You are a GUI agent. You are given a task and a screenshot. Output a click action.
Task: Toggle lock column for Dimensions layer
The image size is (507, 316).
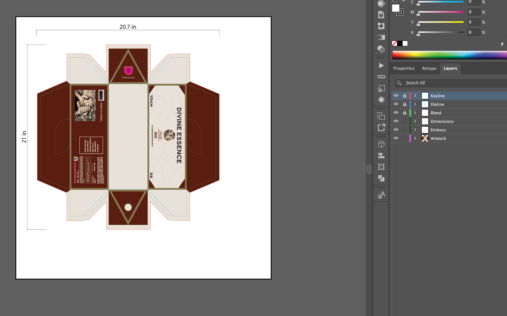pos(405,121)
